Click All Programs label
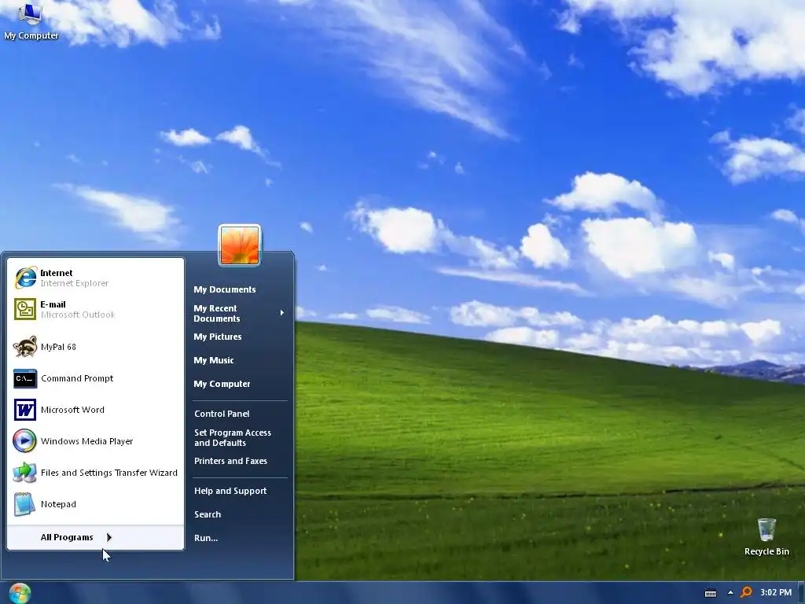The image size is (805, 604). pos(67,537)
